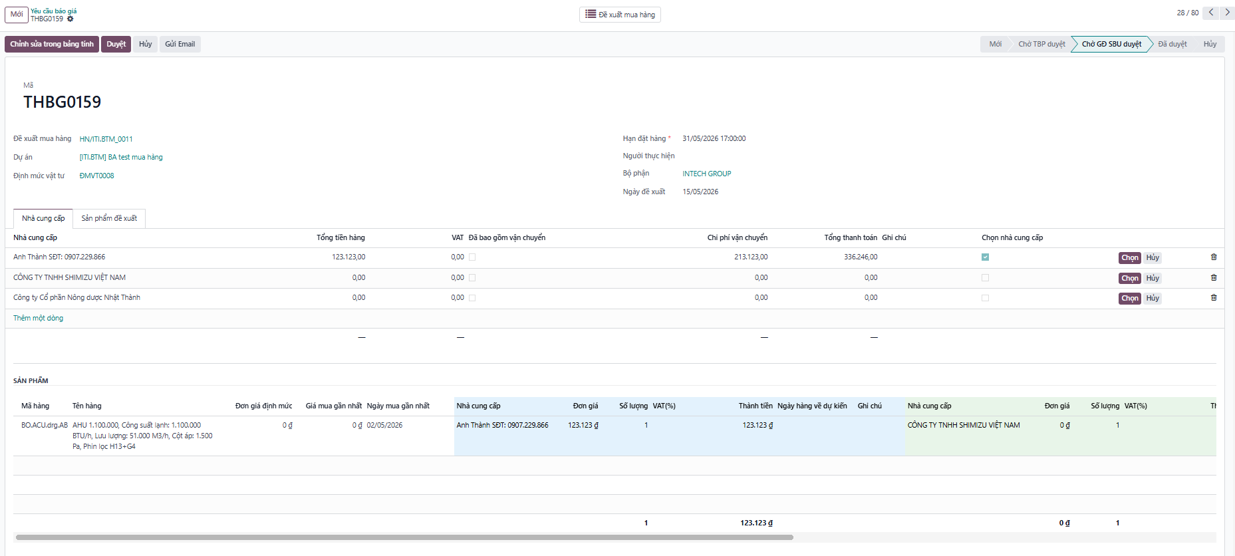Click Chọn for Anh Thành supplier
This screenshot has width=1235, height=556.
1129,258
